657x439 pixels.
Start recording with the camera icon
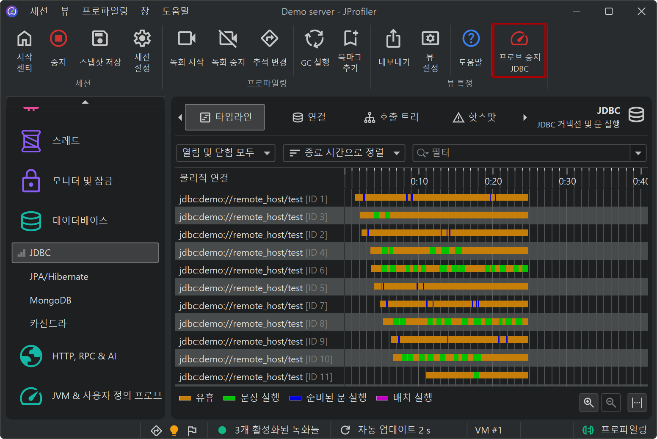point(187,39)
